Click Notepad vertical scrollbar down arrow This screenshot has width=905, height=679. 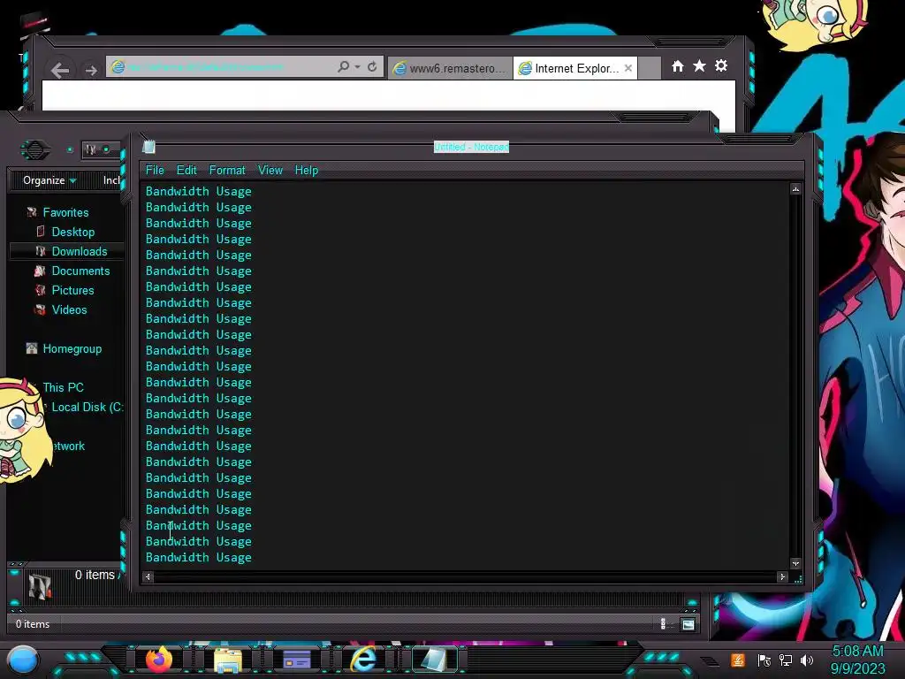tap(796, 563)
